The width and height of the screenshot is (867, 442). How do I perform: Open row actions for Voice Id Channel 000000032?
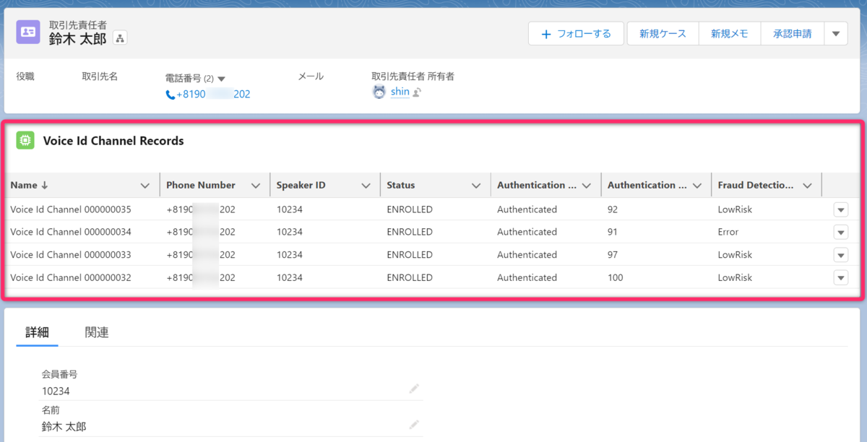coord(840,277)
